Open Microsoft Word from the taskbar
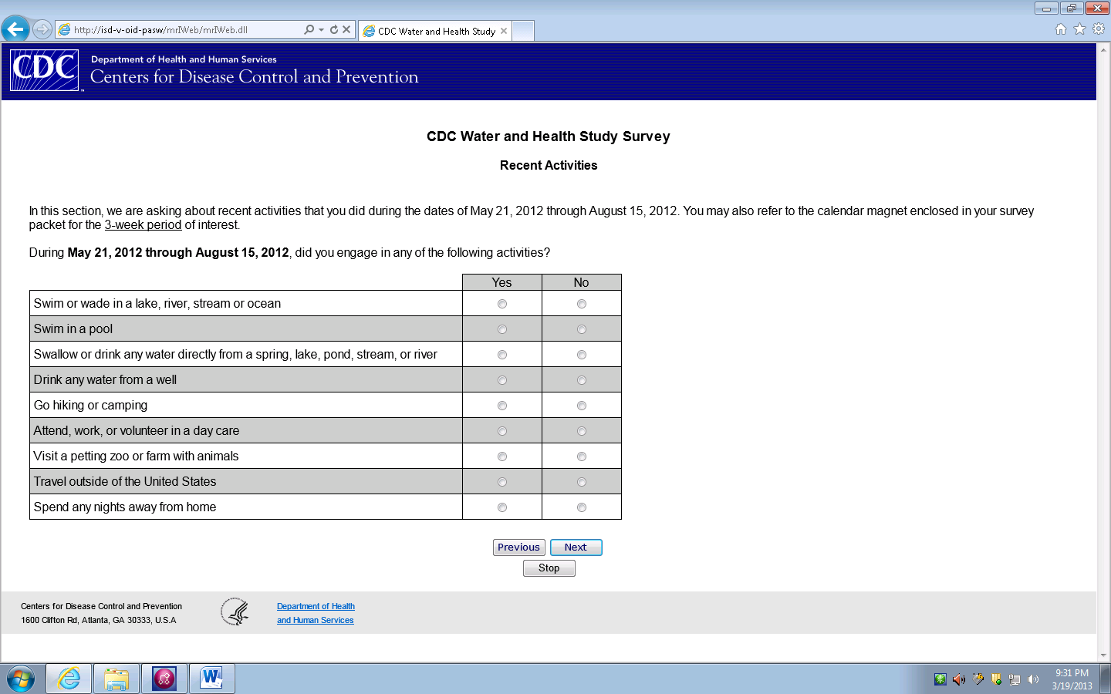The image size is (1111, 694). [212, 679]
